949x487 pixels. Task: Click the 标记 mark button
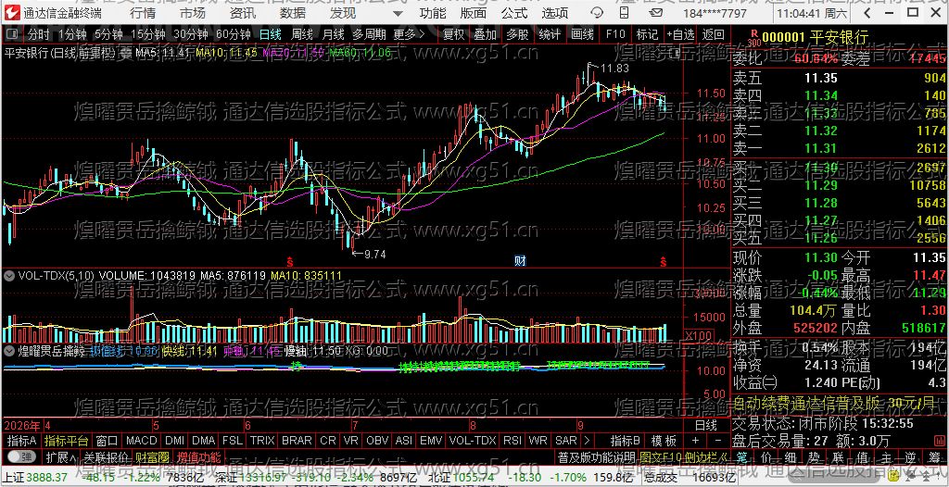point(647,34)
